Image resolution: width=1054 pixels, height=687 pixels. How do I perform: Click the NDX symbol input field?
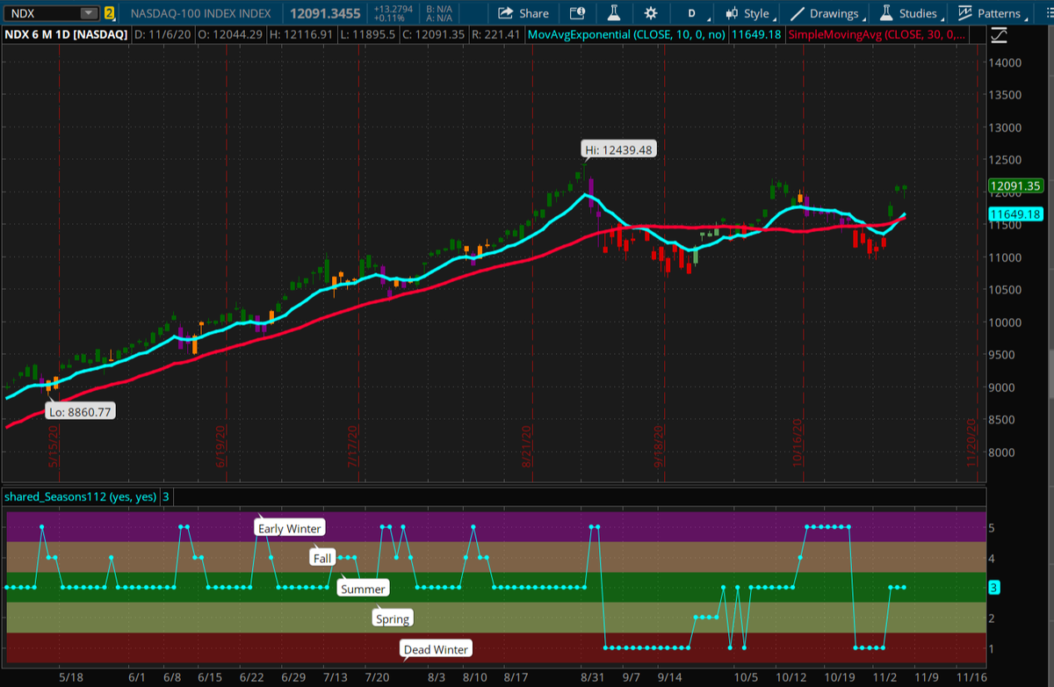(51, 13)
